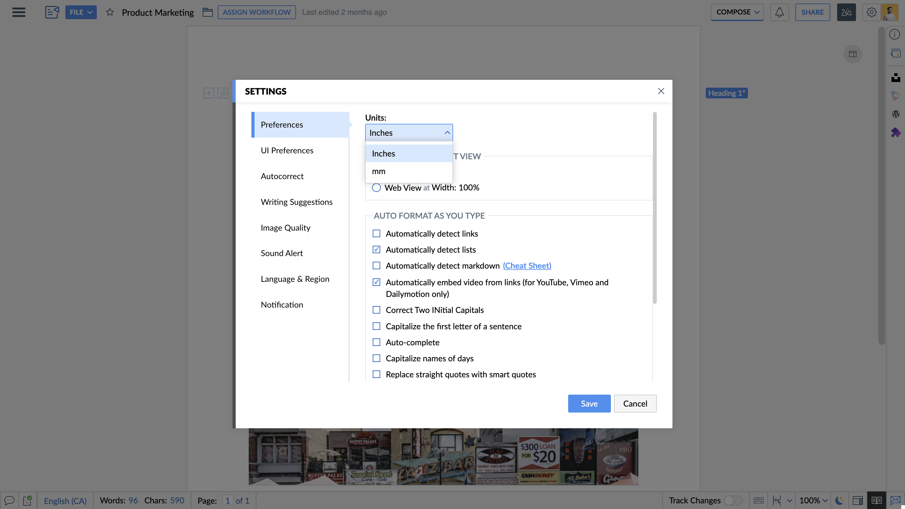The image size is (905, 509).
Task: Check Capitalize the first letter of a sentence
Action: click(x=376, y=326)
